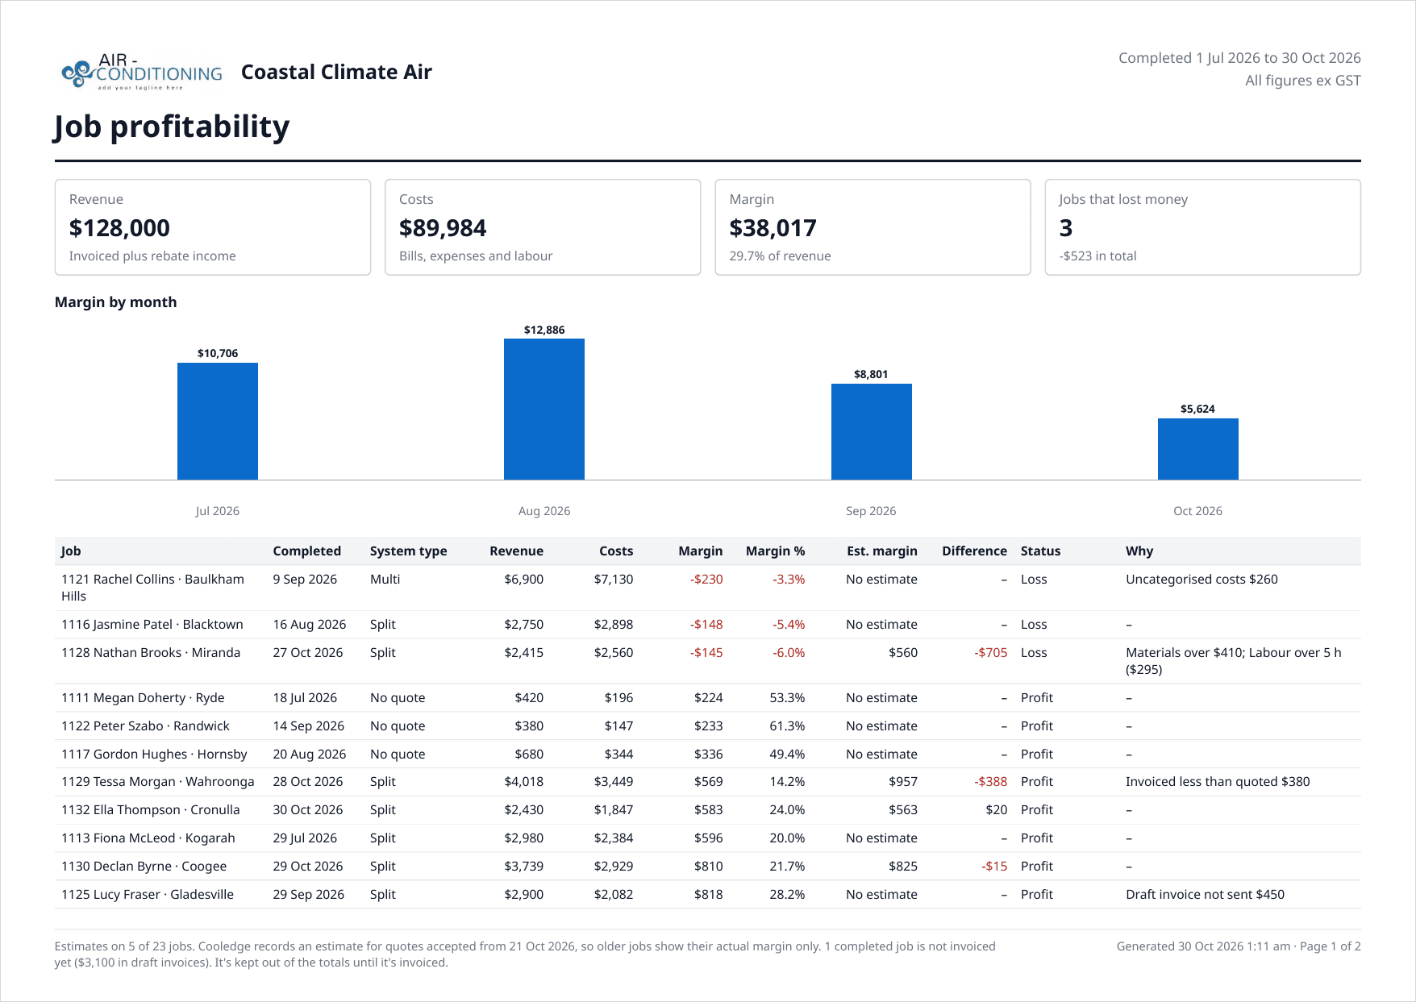The image size is (1416, 1002).
Task: Select job 1116 Jasmine Patel · Blacktown
Action: click(x=708, y=625)
